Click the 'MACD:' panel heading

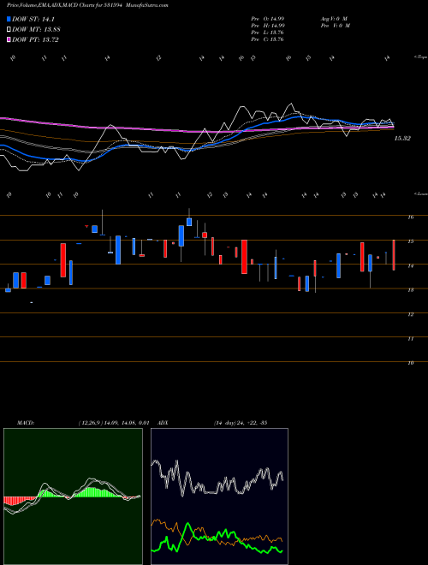(x=26, y=423)
